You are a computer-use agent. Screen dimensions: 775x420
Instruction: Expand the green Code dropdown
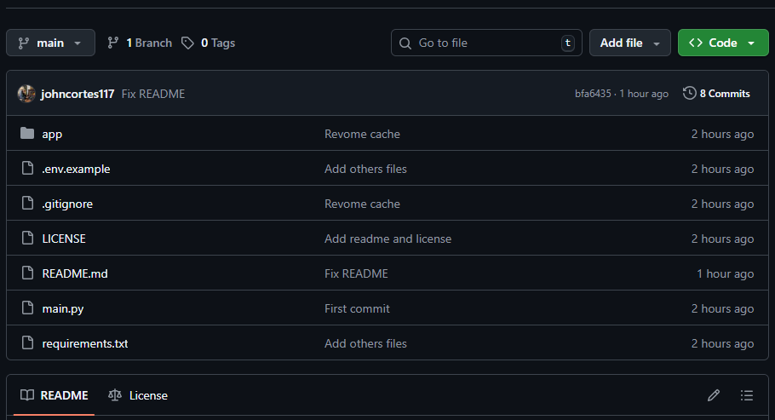[x=722, y=43]
